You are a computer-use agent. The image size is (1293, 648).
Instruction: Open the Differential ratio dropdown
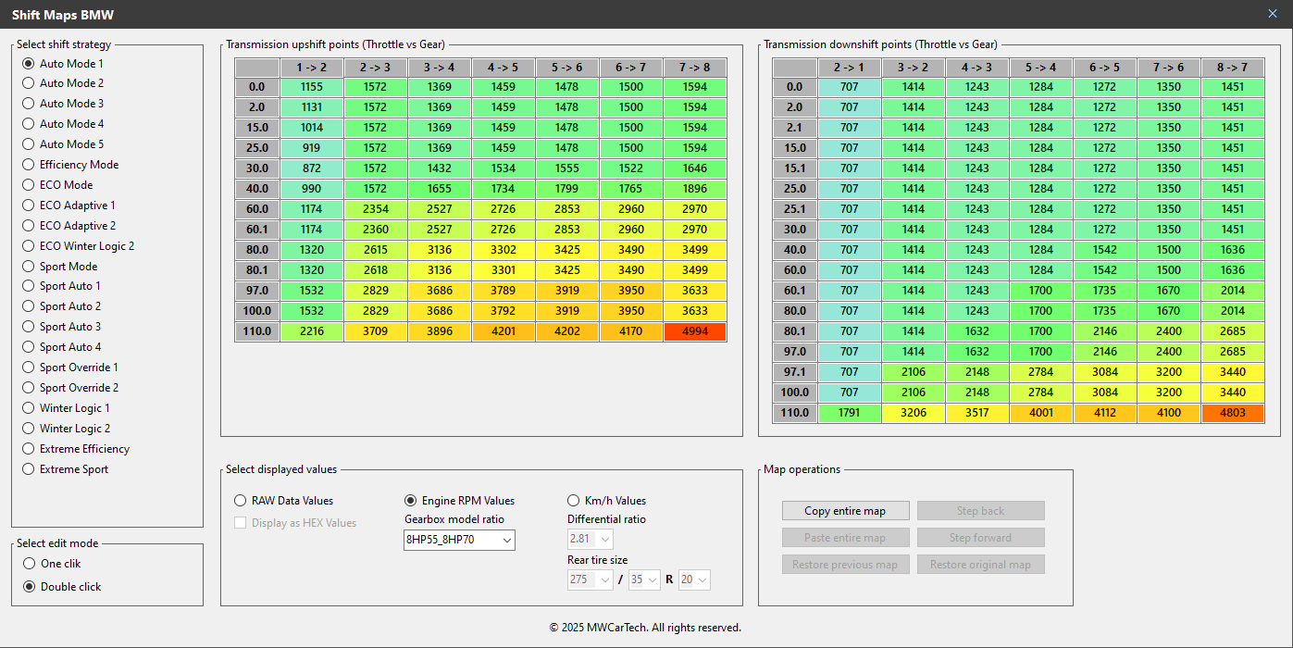pyautogui.click(x=590, y=540)
